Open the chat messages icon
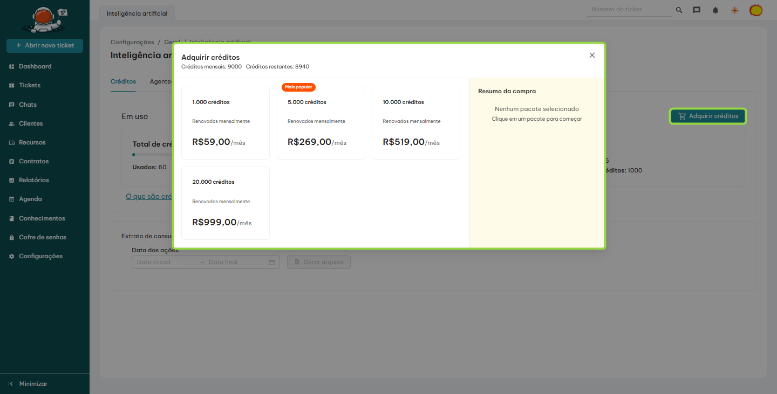Screen dimensions: 777x394 tap(697, 10)
